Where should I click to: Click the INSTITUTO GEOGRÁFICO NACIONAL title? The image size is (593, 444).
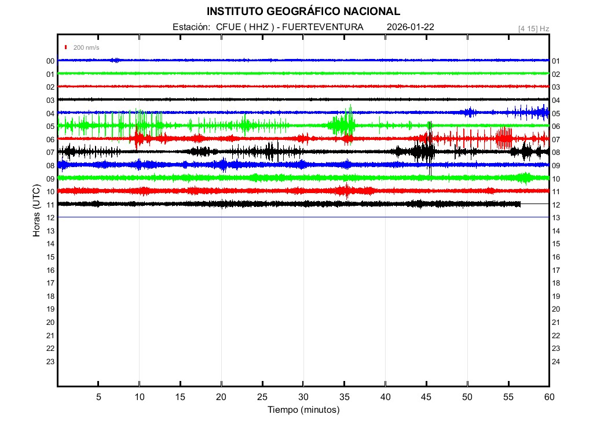(303, 11)
